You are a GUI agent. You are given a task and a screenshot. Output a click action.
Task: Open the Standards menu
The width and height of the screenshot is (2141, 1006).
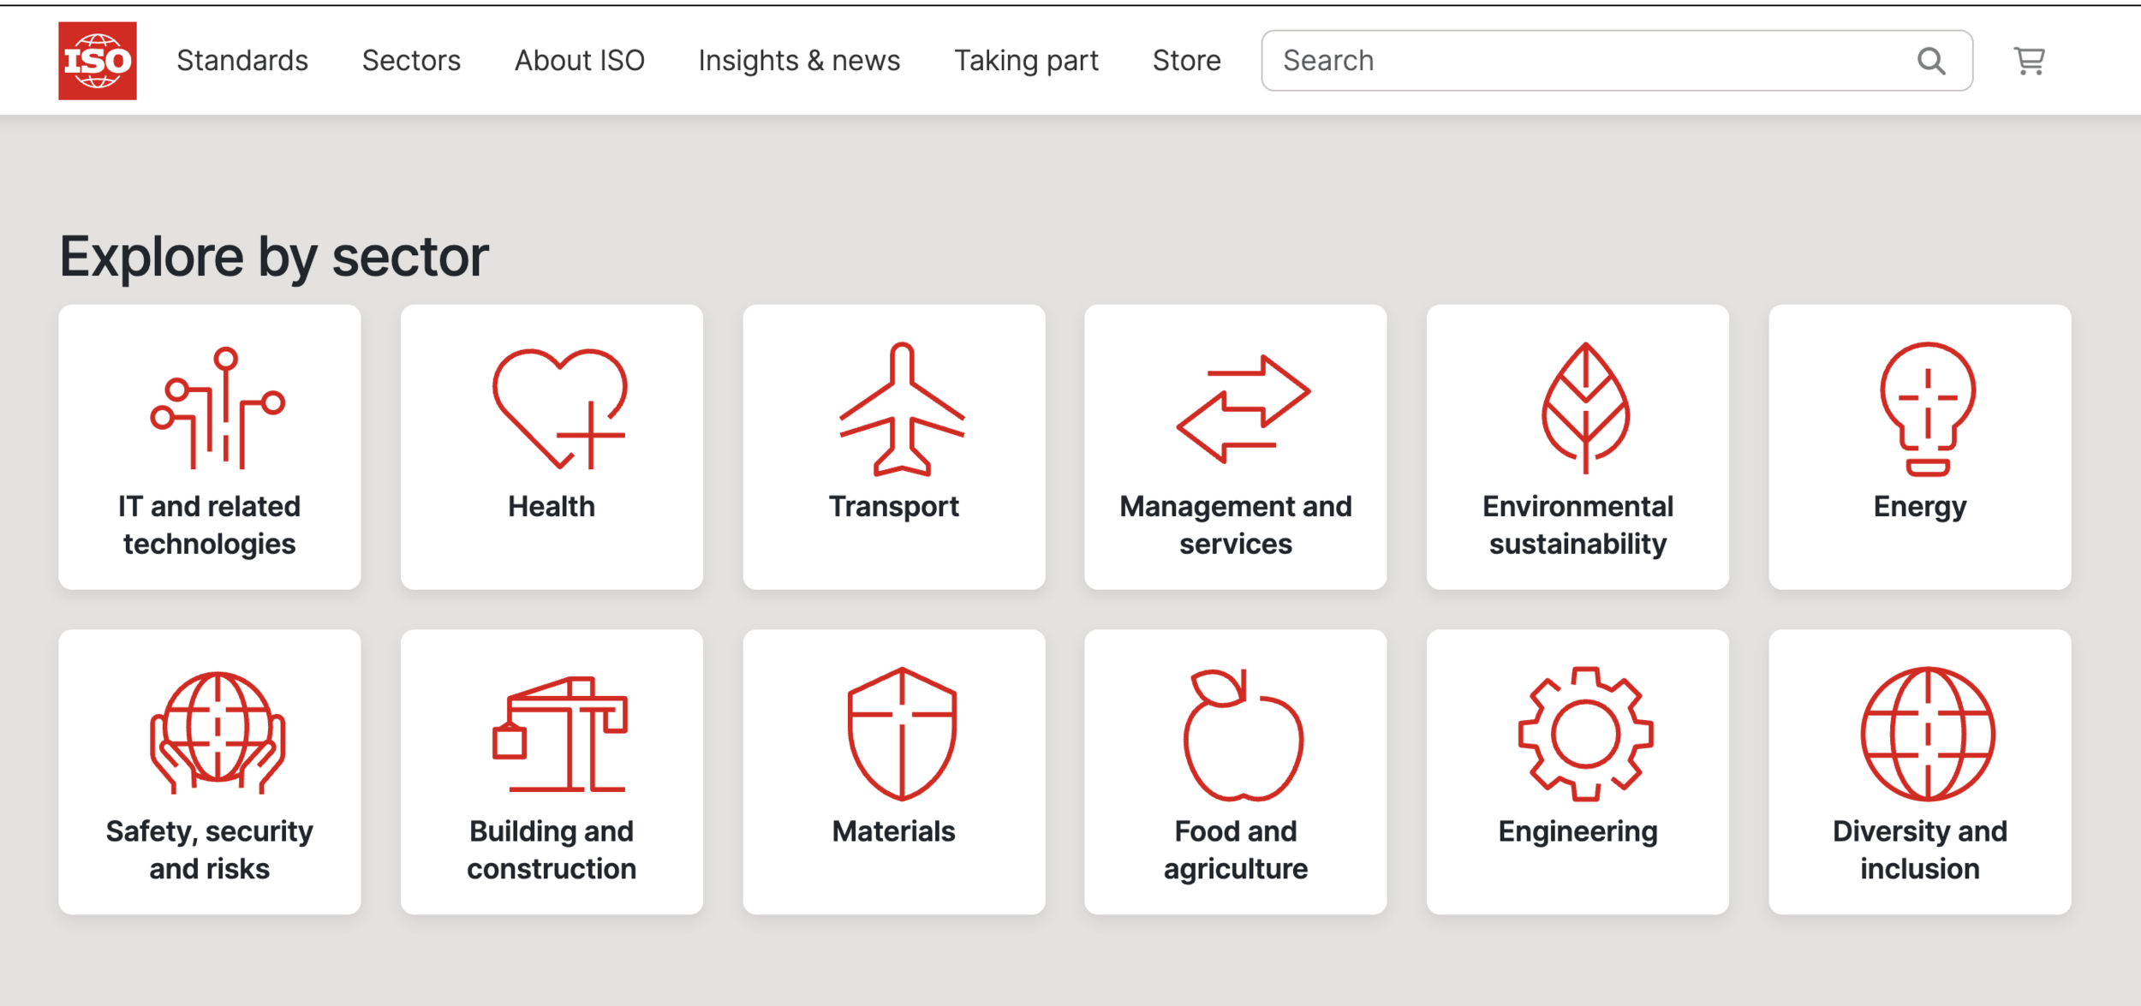tap(242, 61)
